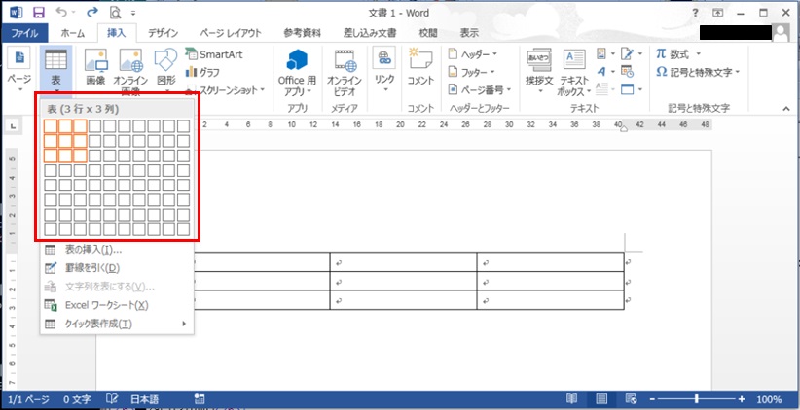Choose 罫線を引く(D) menu item
Screen dimensions: 800x410
(x=117, y=268)
